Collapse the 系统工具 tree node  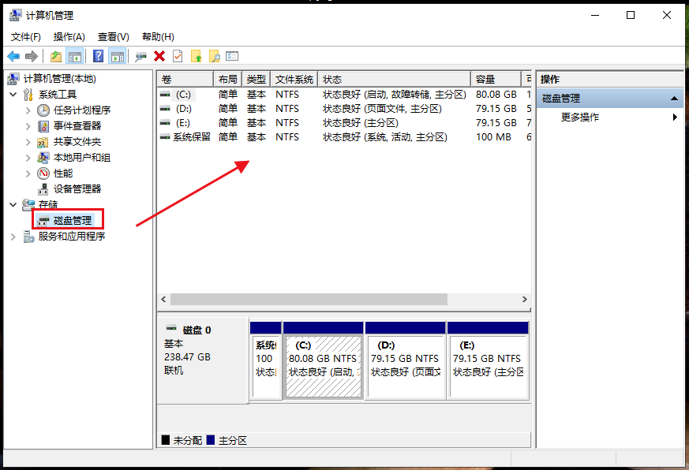pyautogui.click(x=13, y=95)
